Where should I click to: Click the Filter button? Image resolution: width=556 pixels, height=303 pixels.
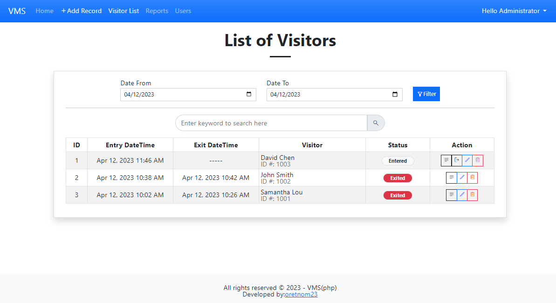point(426,94)
